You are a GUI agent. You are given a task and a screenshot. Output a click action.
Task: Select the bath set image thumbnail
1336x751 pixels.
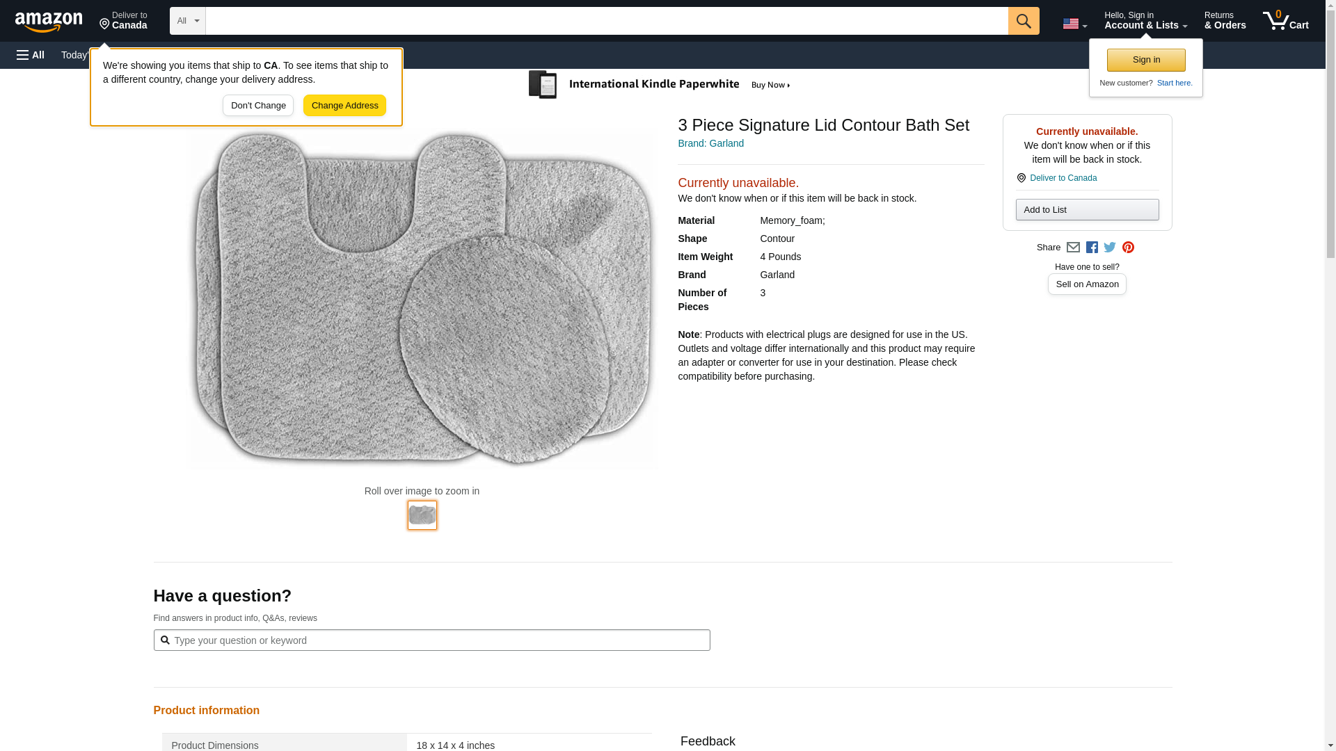tap(422, 515)
